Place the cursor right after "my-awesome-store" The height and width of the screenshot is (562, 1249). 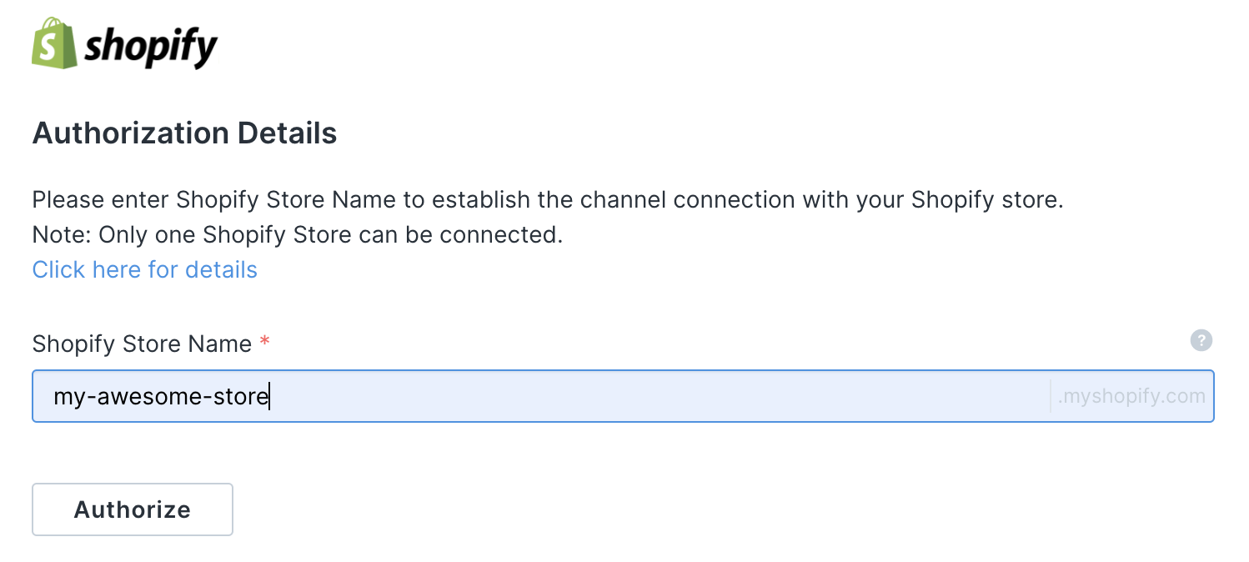tap(269, 397)
